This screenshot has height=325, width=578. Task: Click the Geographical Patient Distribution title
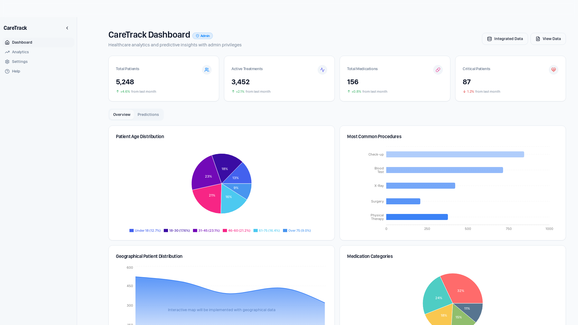(x=149, y=256)
